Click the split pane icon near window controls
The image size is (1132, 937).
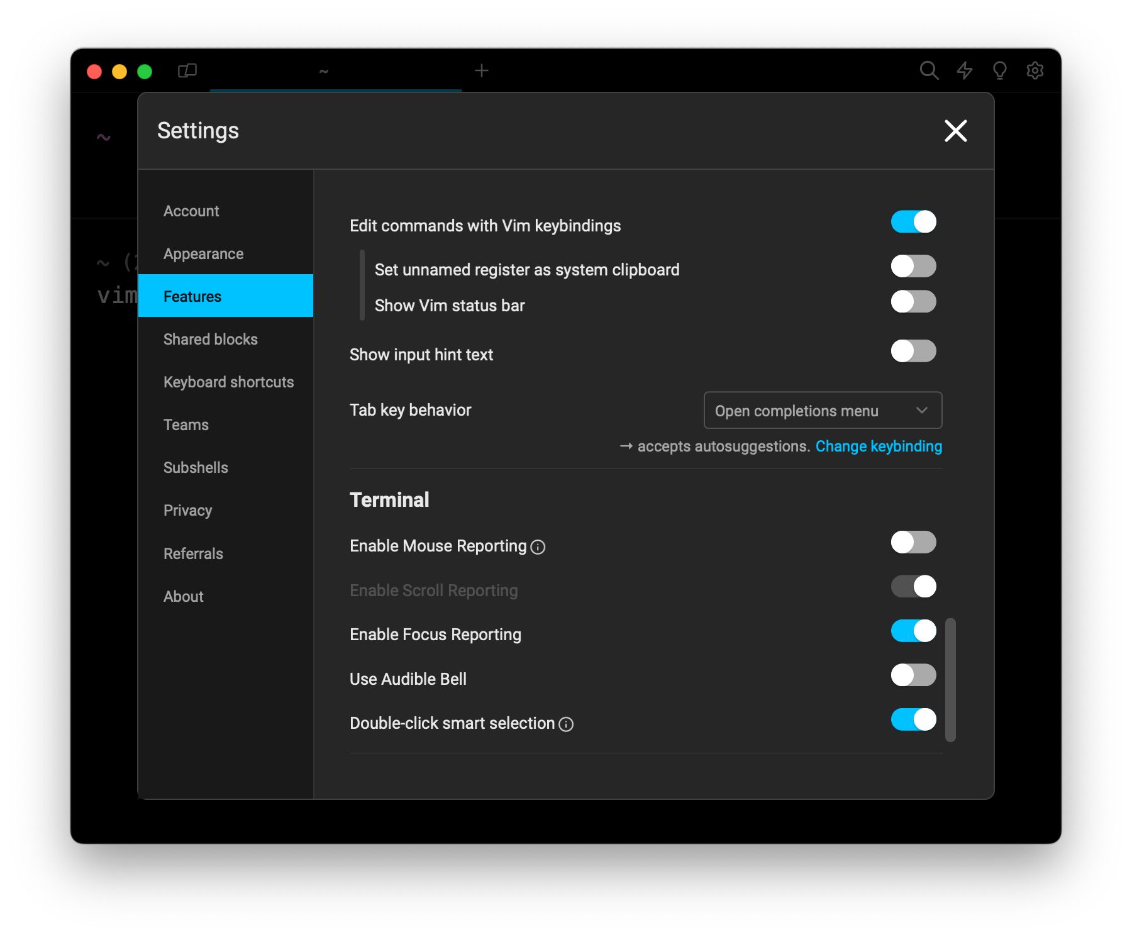tap(187, 70)
